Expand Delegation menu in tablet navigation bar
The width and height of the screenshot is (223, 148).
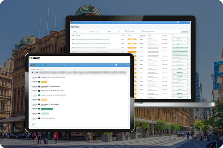[x=63, y=65]
